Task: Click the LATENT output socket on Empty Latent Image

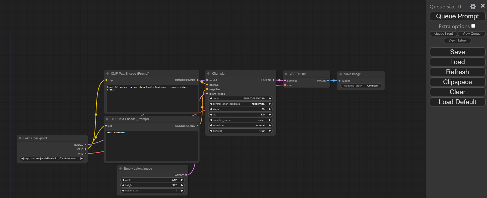Action: tap(186, 175)
